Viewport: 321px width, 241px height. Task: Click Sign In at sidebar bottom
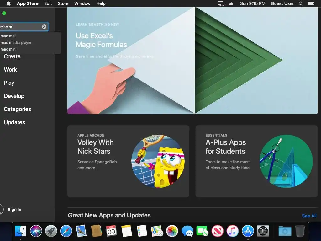[x=14, y=209]
